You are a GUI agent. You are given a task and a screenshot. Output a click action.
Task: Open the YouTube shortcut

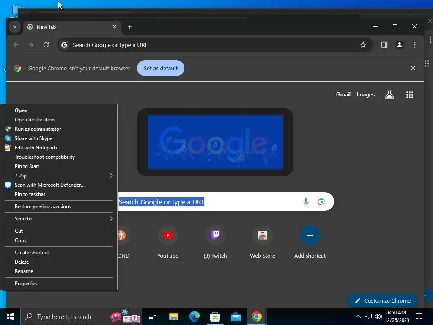pyautogui.click(x=167, y=242)
